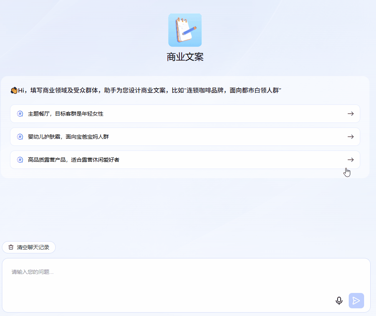Screen dimensions: 376x316
Task: Click the hashtag icon beside 婴幼儿护肤霜 suggestion
Action: [20, 137]
